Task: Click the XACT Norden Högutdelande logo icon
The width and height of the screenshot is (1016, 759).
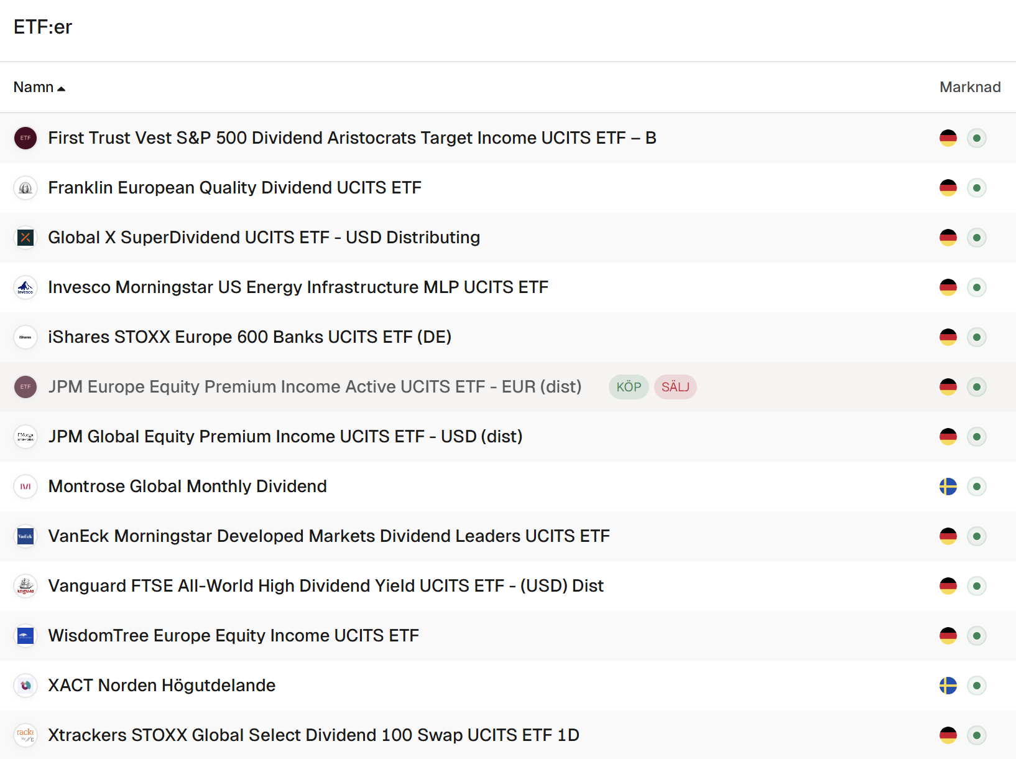Action: pos(25,686)
